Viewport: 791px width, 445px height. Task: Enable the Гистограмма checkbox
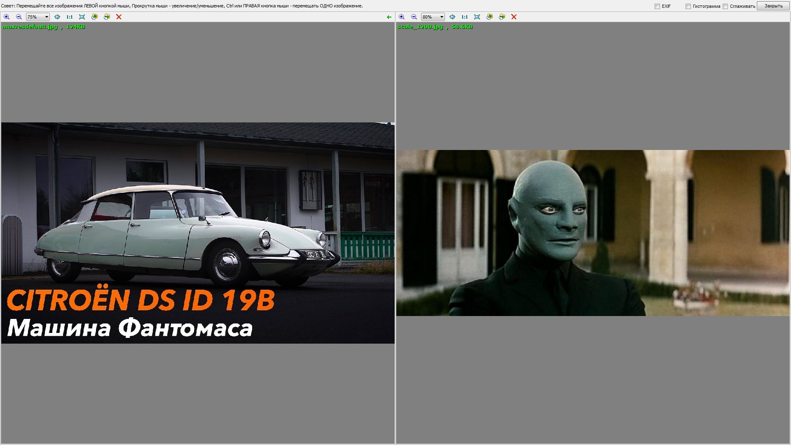(x=688, y=6)
